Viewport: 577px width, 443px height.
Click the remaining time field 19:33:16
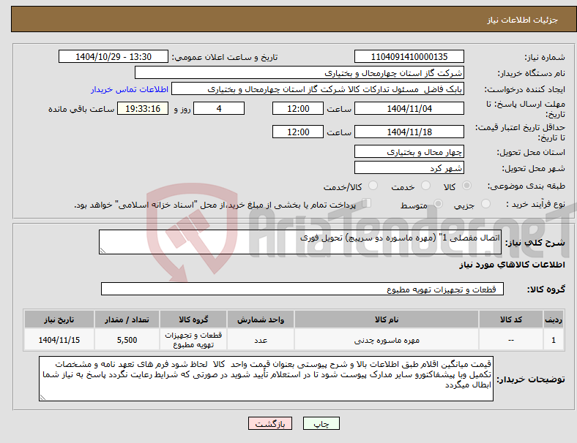tap(142, 109)
